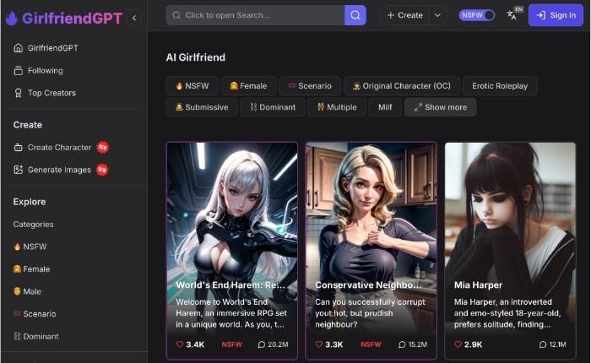This screenshot has height=363, width=591.
Task: Open Top Creators in the sidebar
Action: (45, 93)
